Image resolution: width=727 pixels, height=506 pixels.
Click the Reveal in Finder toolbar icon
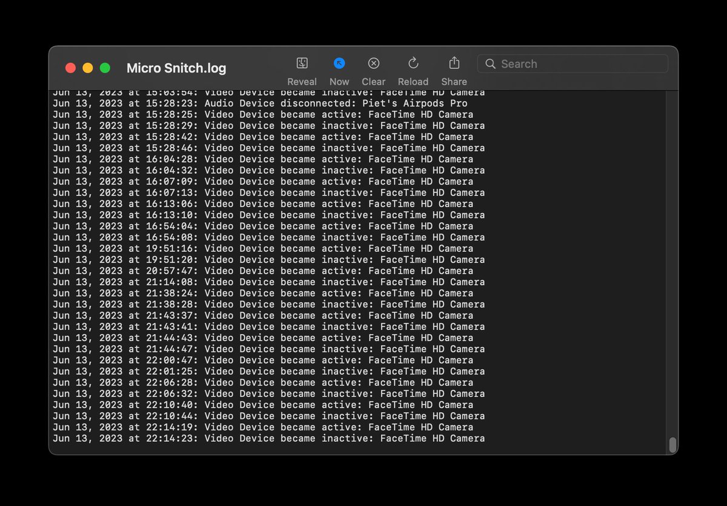pos(302,63)
